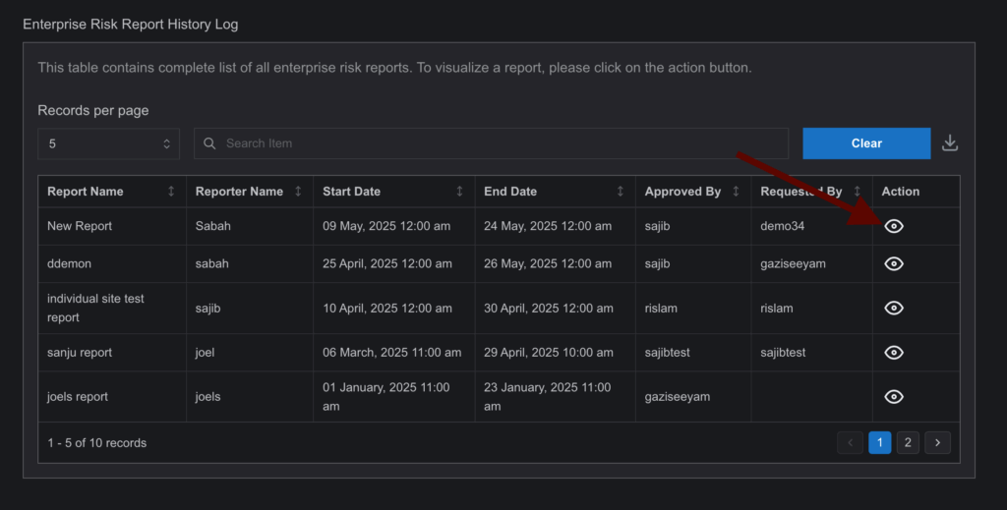Open Records per page dropdown

[x=108, y=143]
